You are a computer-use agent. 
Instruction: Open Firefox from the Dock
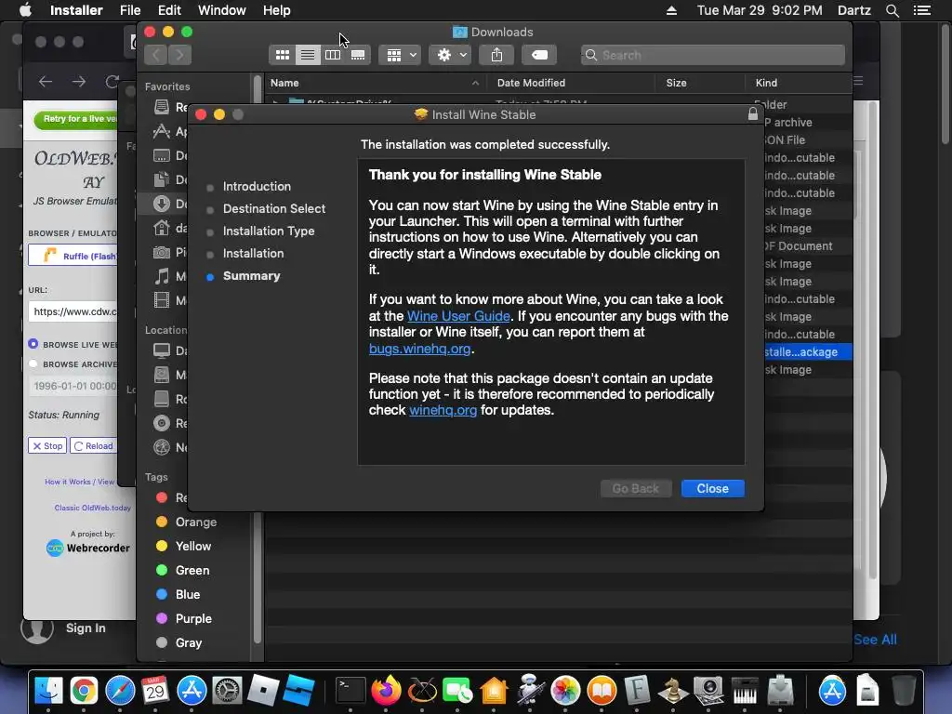pos(386,691)
